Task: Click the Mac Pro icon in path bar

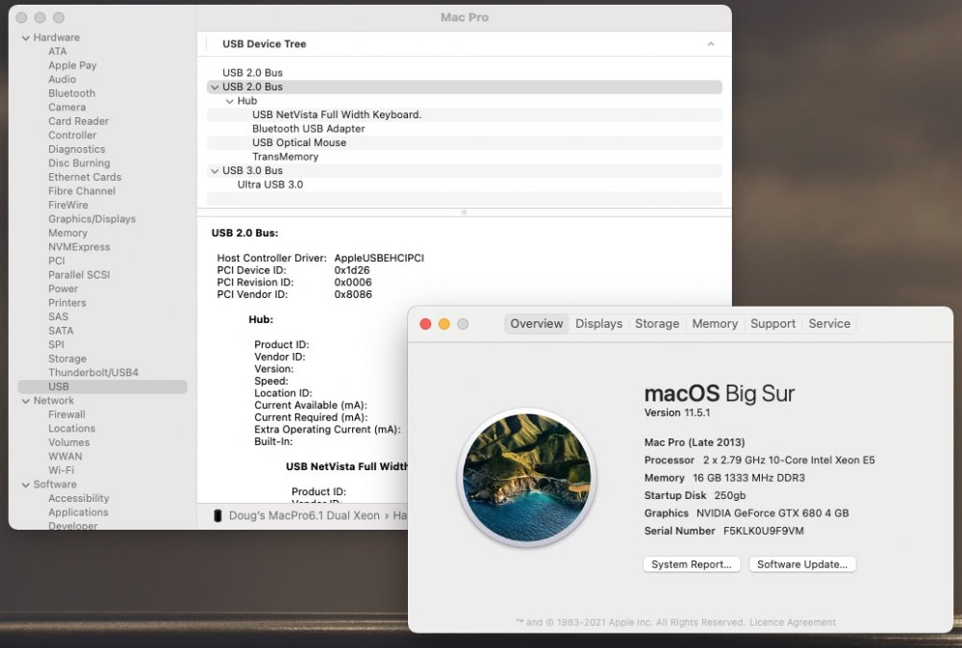Action: pos(217,515)
